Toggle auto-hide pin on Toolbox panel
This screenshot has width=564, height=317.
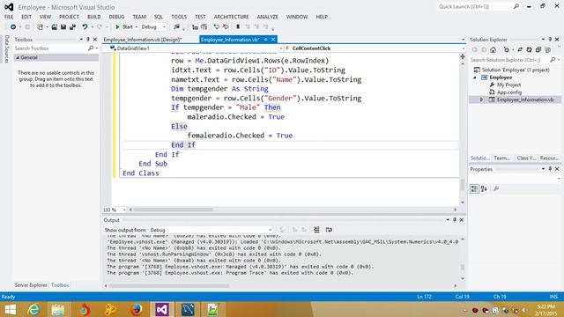click(x=88, y=39)
